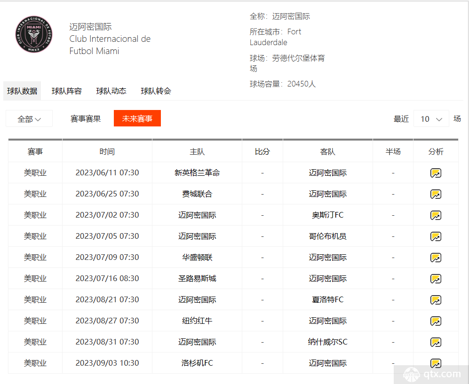
Task: Click away team 迈阿密国际 in 06/25 row
Action: [327, 194]
